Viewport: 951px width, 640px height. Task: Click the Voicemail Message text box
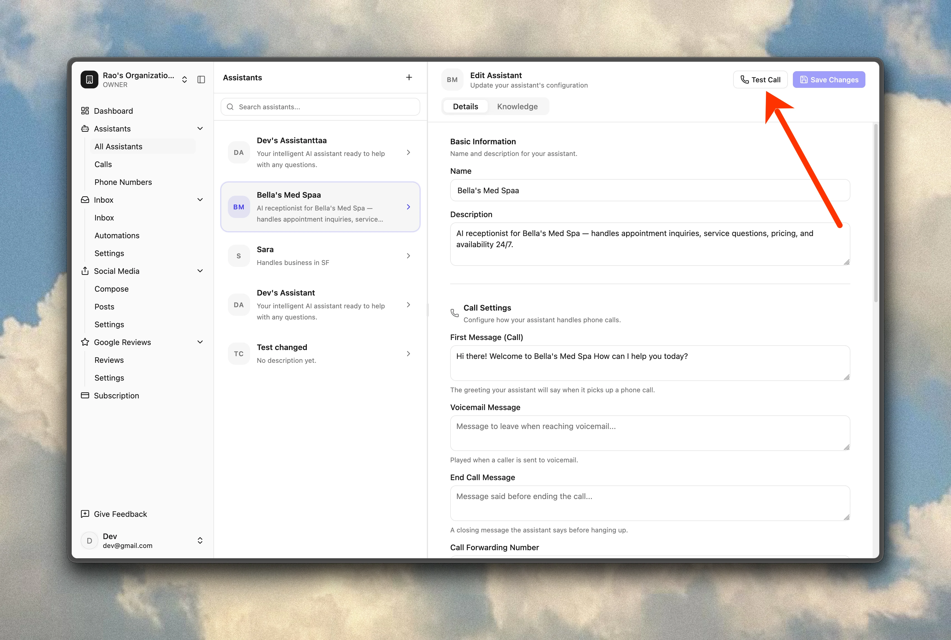pyautogui.click(x=649, y=433)
